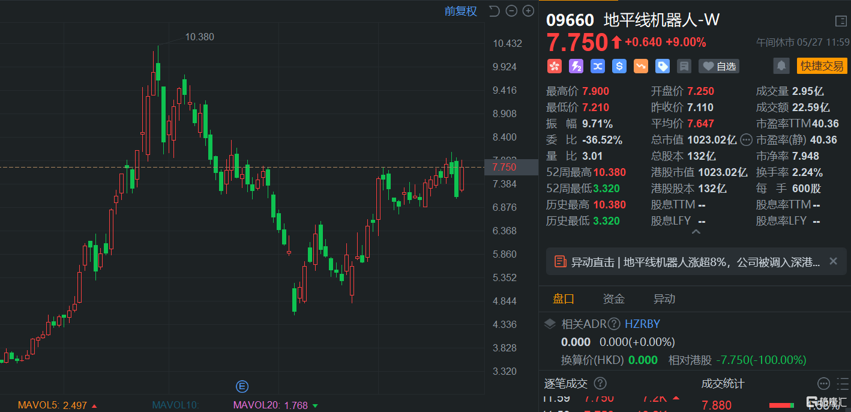Add stock to 自选 watchlist
This screenshot has height=412, width=851.
[x=719, y=66]
